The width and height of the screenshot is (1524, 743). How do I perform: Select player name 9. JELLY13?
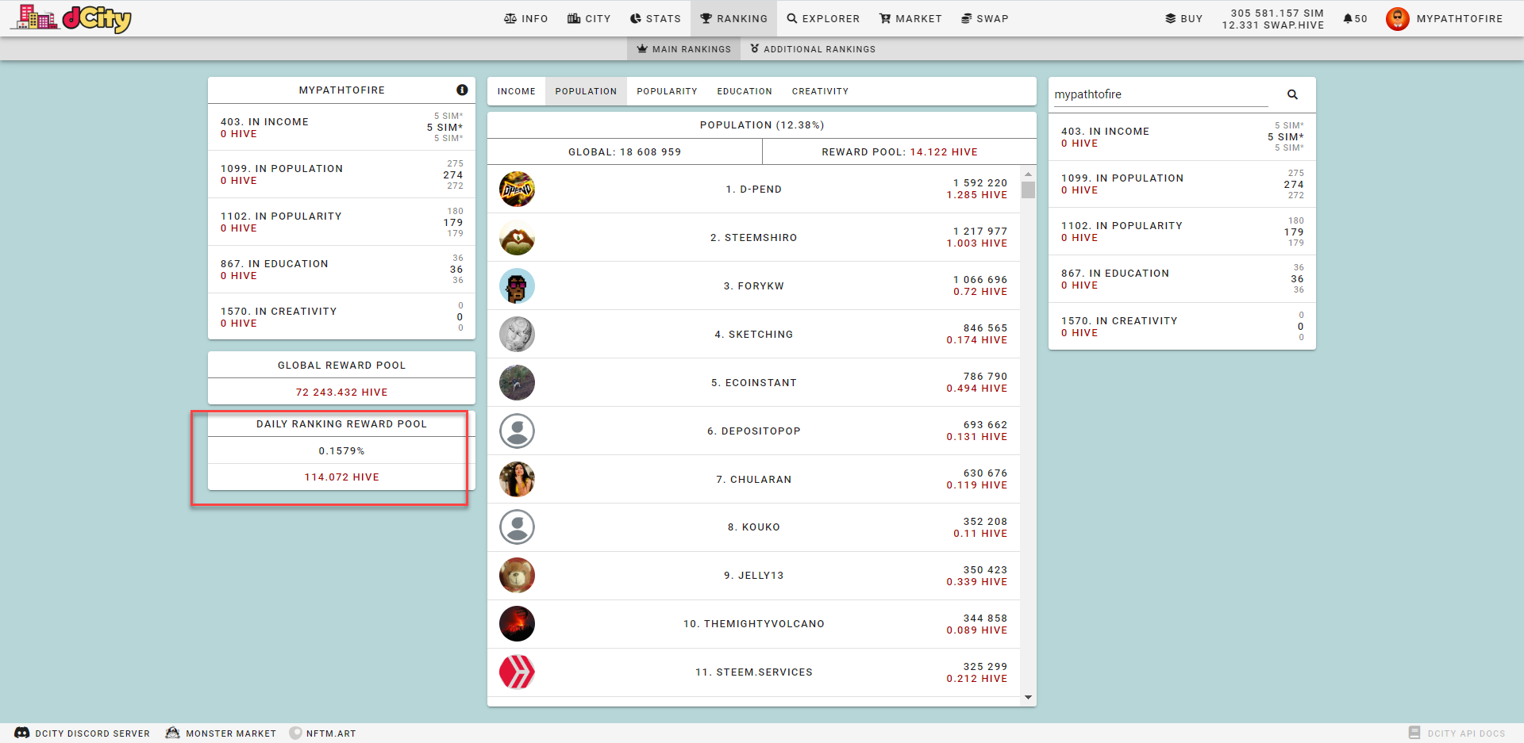coord(754,576)
